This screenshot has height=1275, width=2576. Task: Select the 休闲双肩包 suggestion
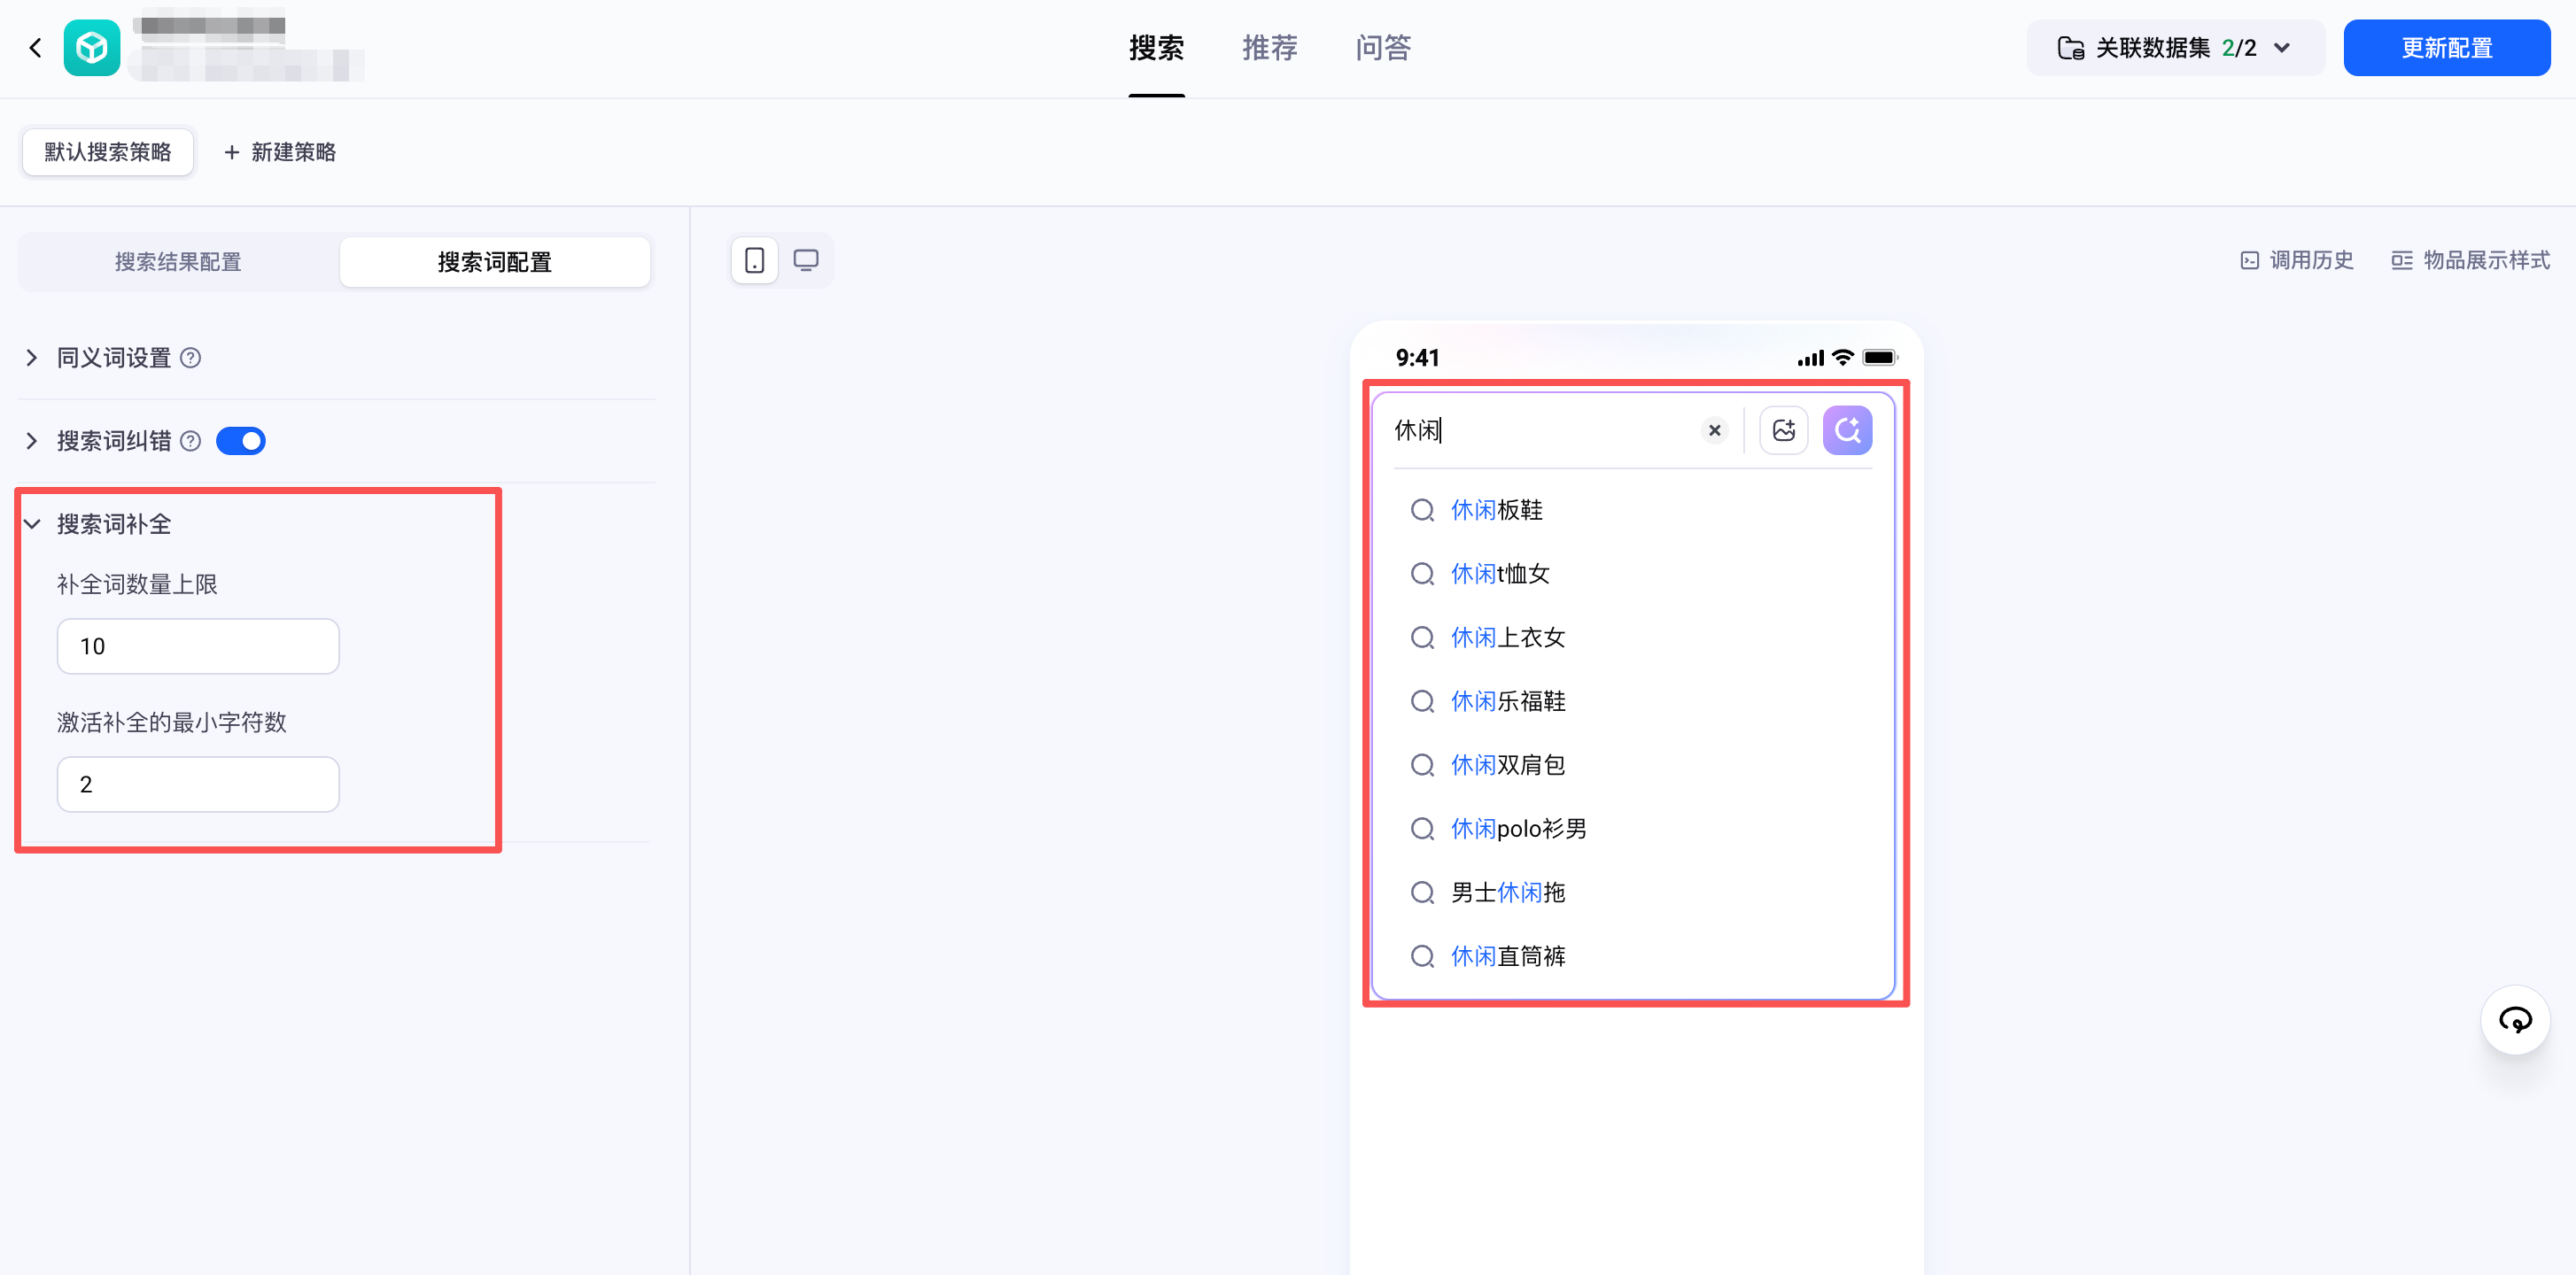tap(1507, 765)
